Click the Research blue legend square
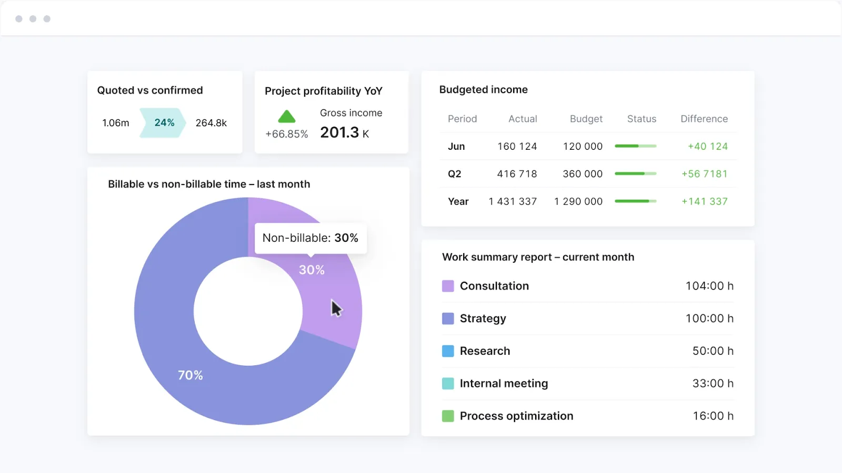The image size is (842, 473). pos(448,351)
